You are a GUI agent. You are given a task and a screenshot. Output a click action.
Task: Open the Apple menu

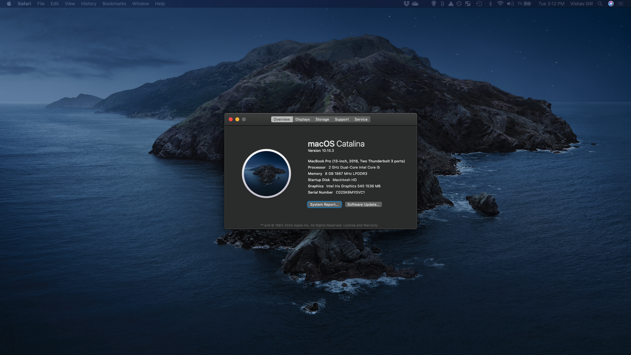(x=9, y=4)
